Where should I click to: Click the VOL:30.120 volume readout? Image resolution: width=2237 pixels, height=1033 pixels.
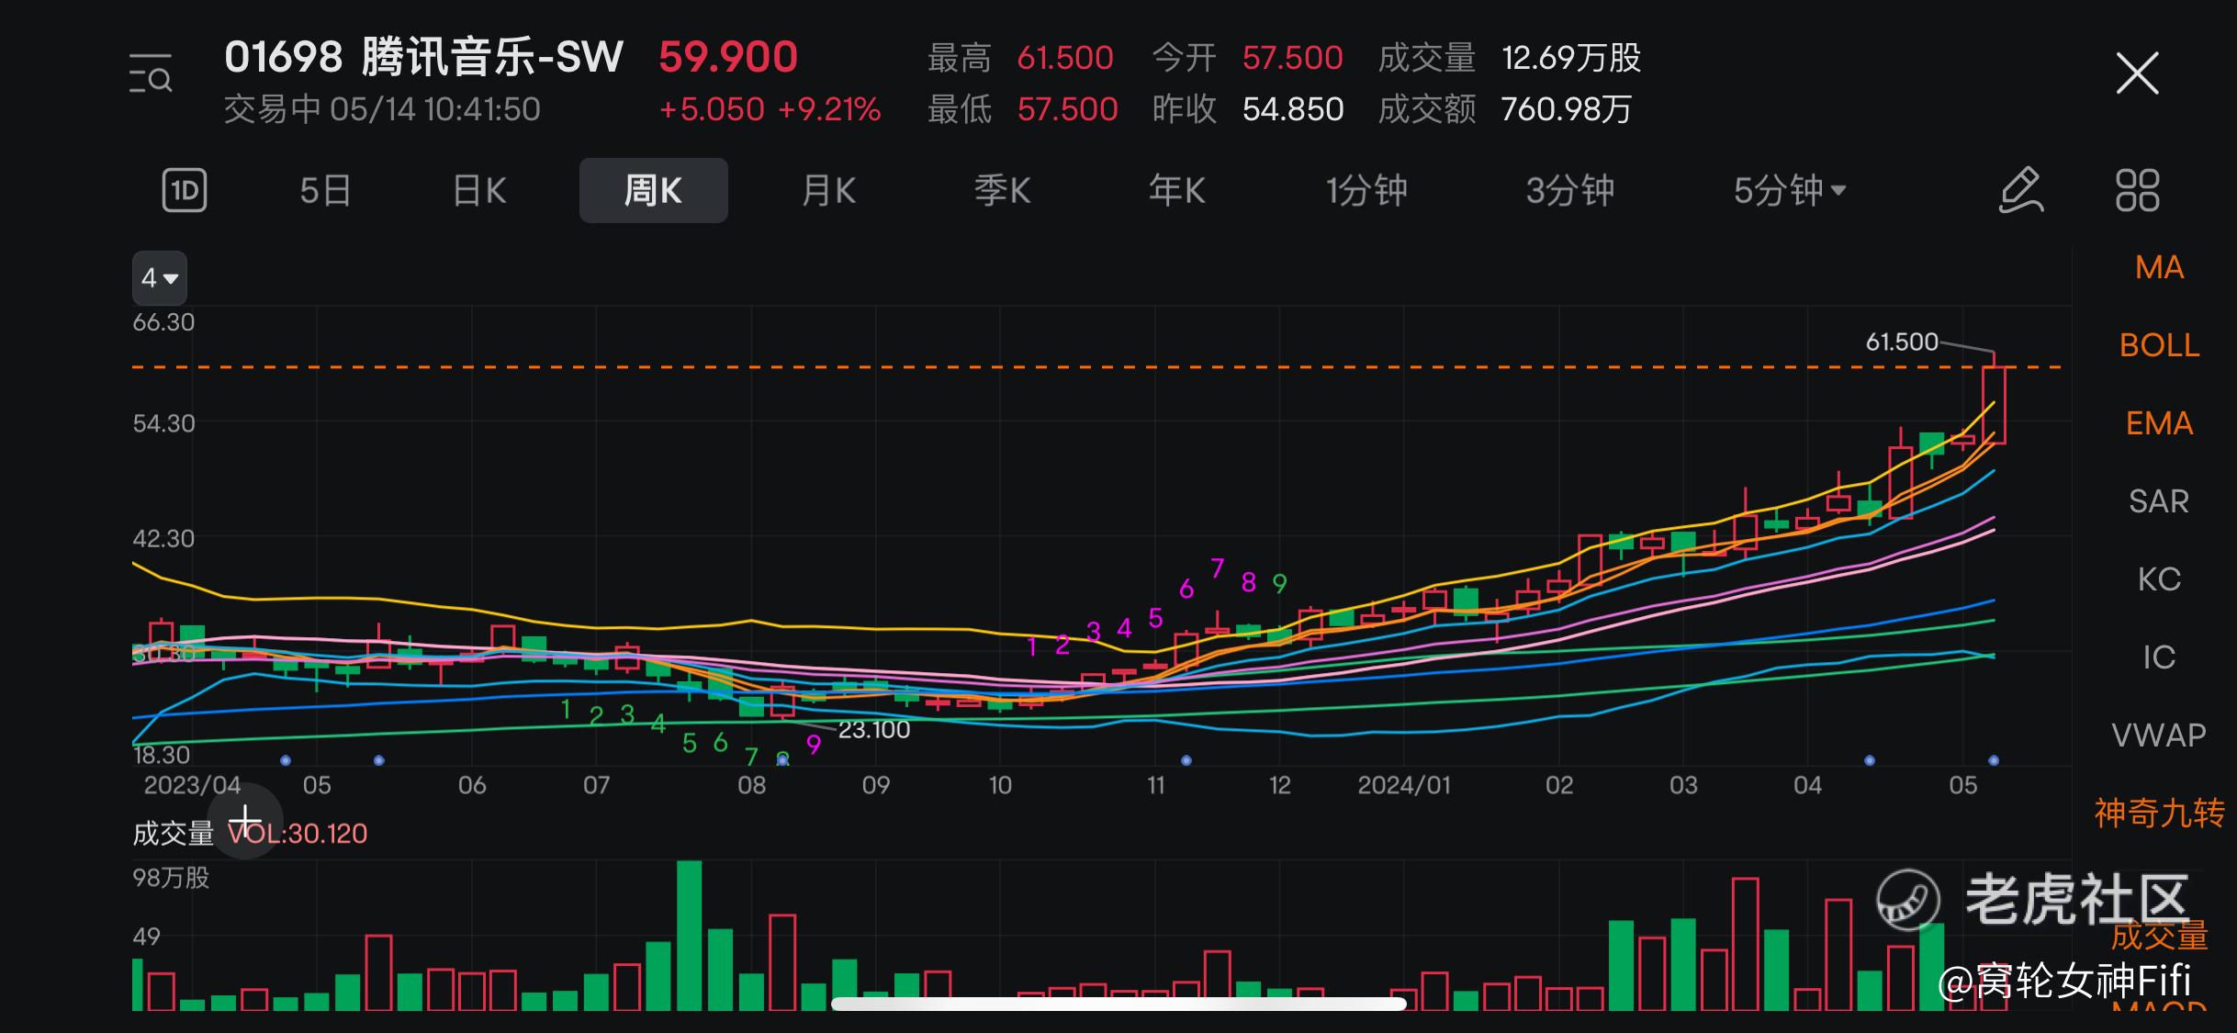pos(298,834)
